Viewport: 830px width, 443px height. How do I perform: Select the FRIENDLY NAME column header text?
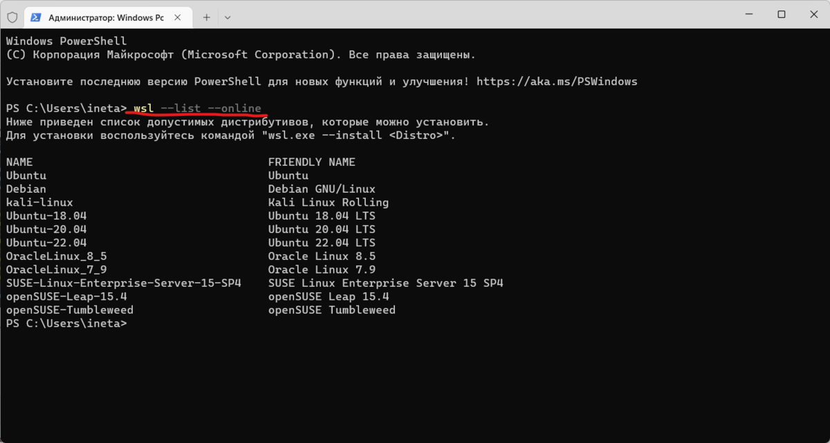pos(311,161)
